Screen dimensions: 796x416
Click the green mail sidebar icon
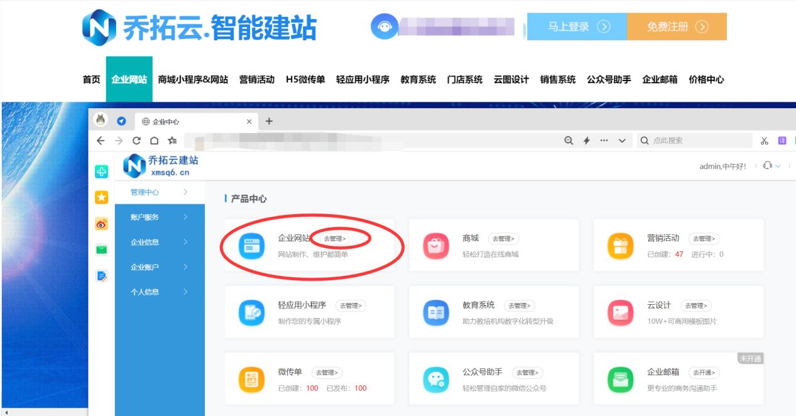click(x=101, y=249)
